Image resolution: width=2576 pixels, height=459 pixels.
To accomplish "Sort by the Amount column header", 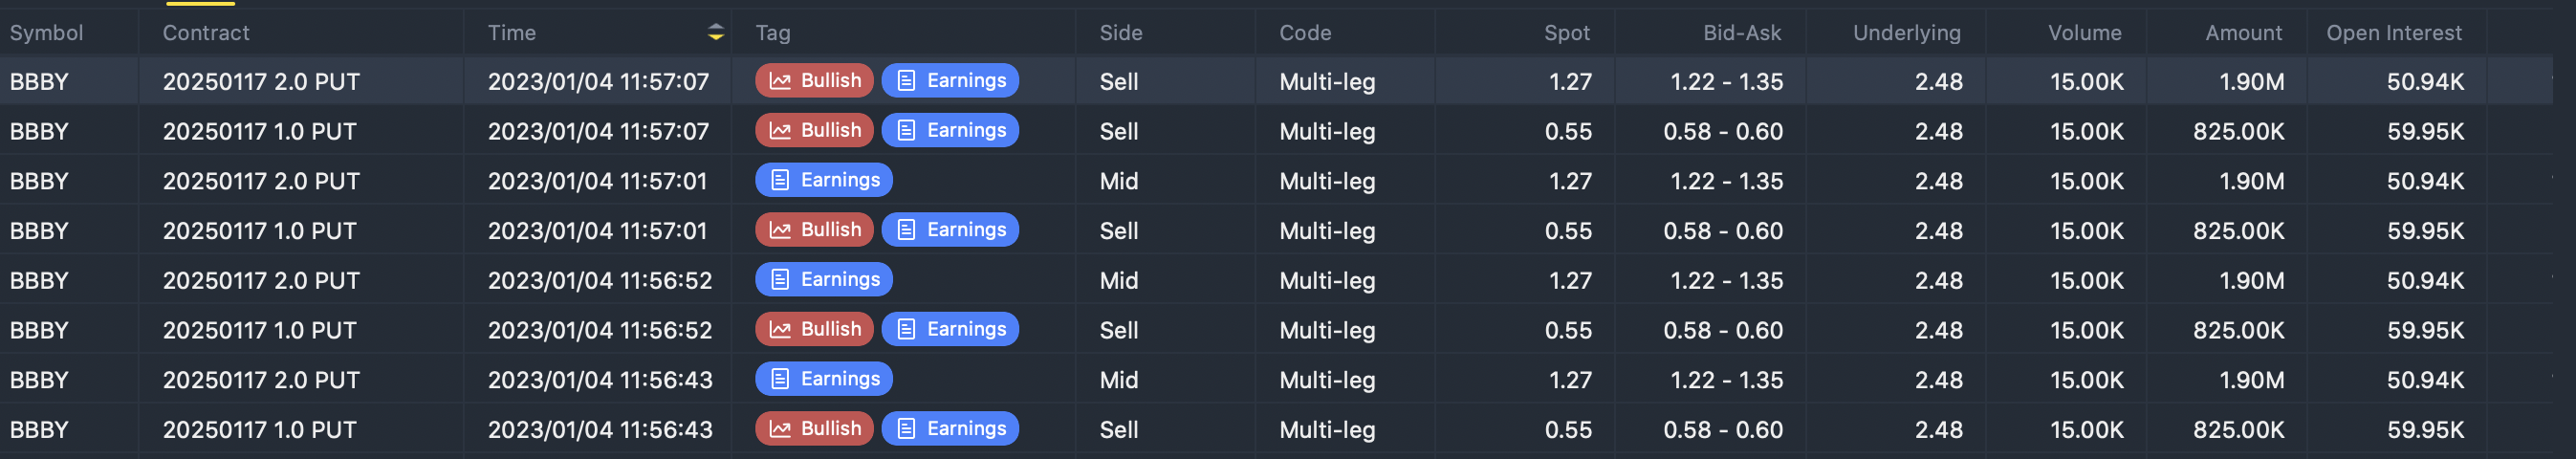I will tap(2243, 33).
